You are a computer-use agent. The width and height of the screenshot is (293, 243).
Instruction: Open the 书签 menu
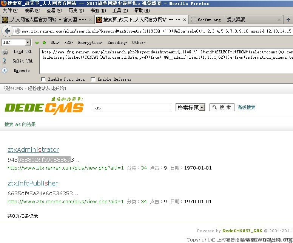(98, 11)
